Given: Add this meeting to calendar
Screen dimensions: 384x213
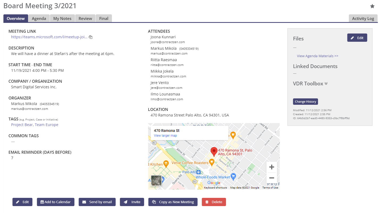Looking at the screenshot, I should (56, 202).
